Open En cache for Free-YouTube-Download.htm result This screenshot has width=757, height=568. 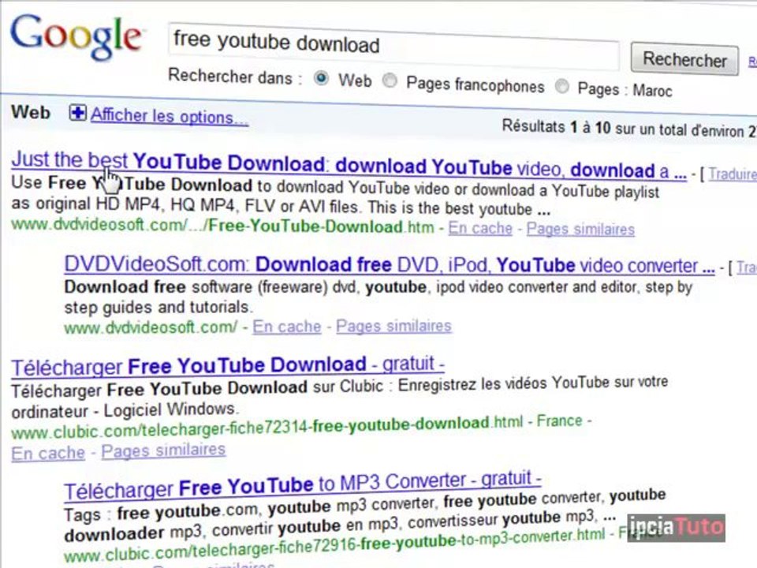[480, 228]
